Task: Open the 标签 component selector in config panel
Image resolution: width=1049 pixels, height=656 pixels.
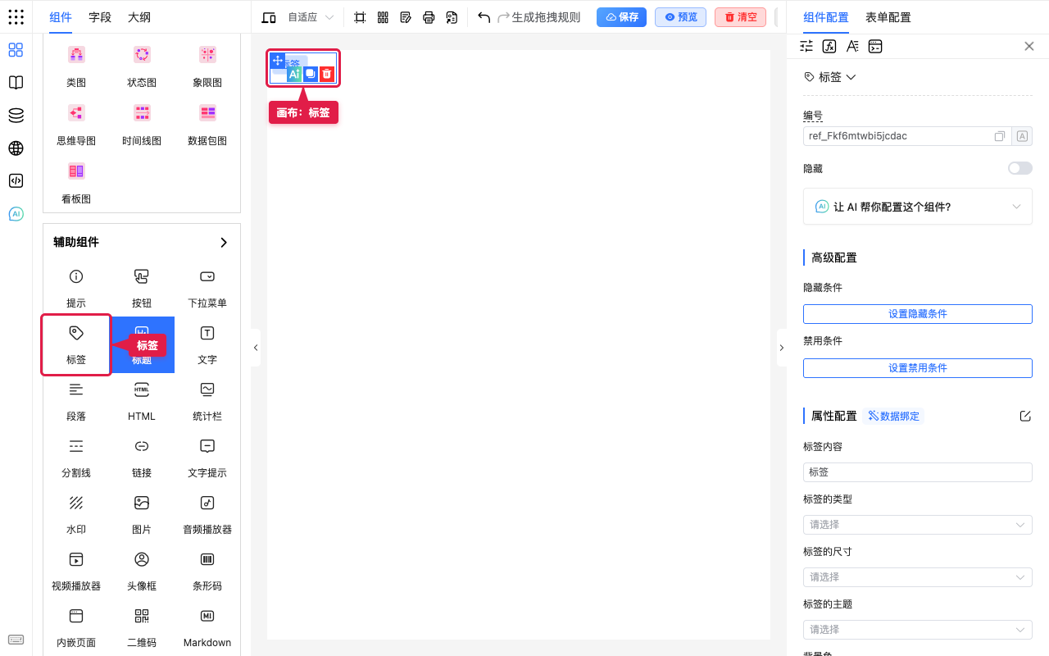Action: pyautogui.click(x=830, y=77)
